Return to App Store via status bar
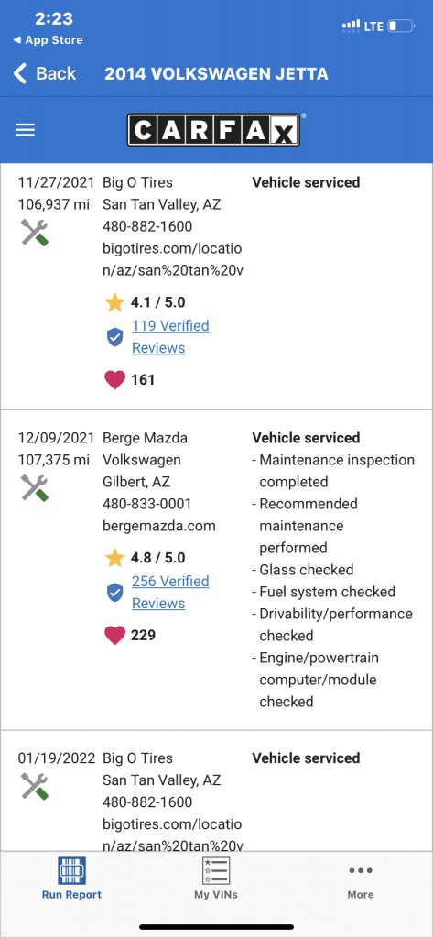Image resolution: width=433 pixels, height=938 pixels. [48, 40]
